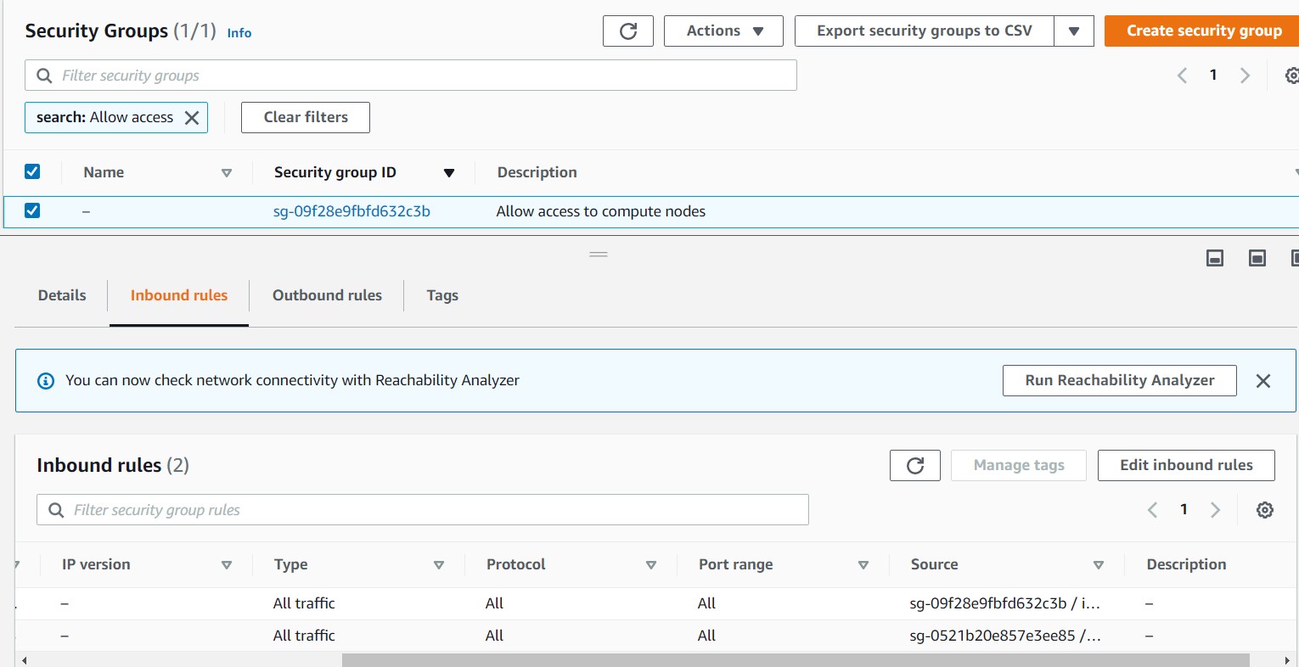Remove the 'Allow access' search filter
This screenshot has width=1299, height=667.
pos(194,117)
